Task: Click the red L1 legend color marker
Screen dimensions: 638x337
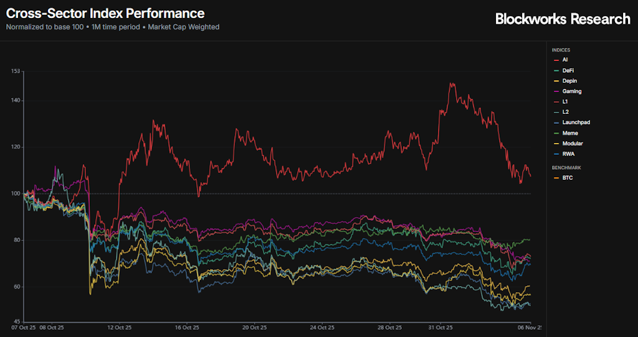Action: click(x=556, y=102)
